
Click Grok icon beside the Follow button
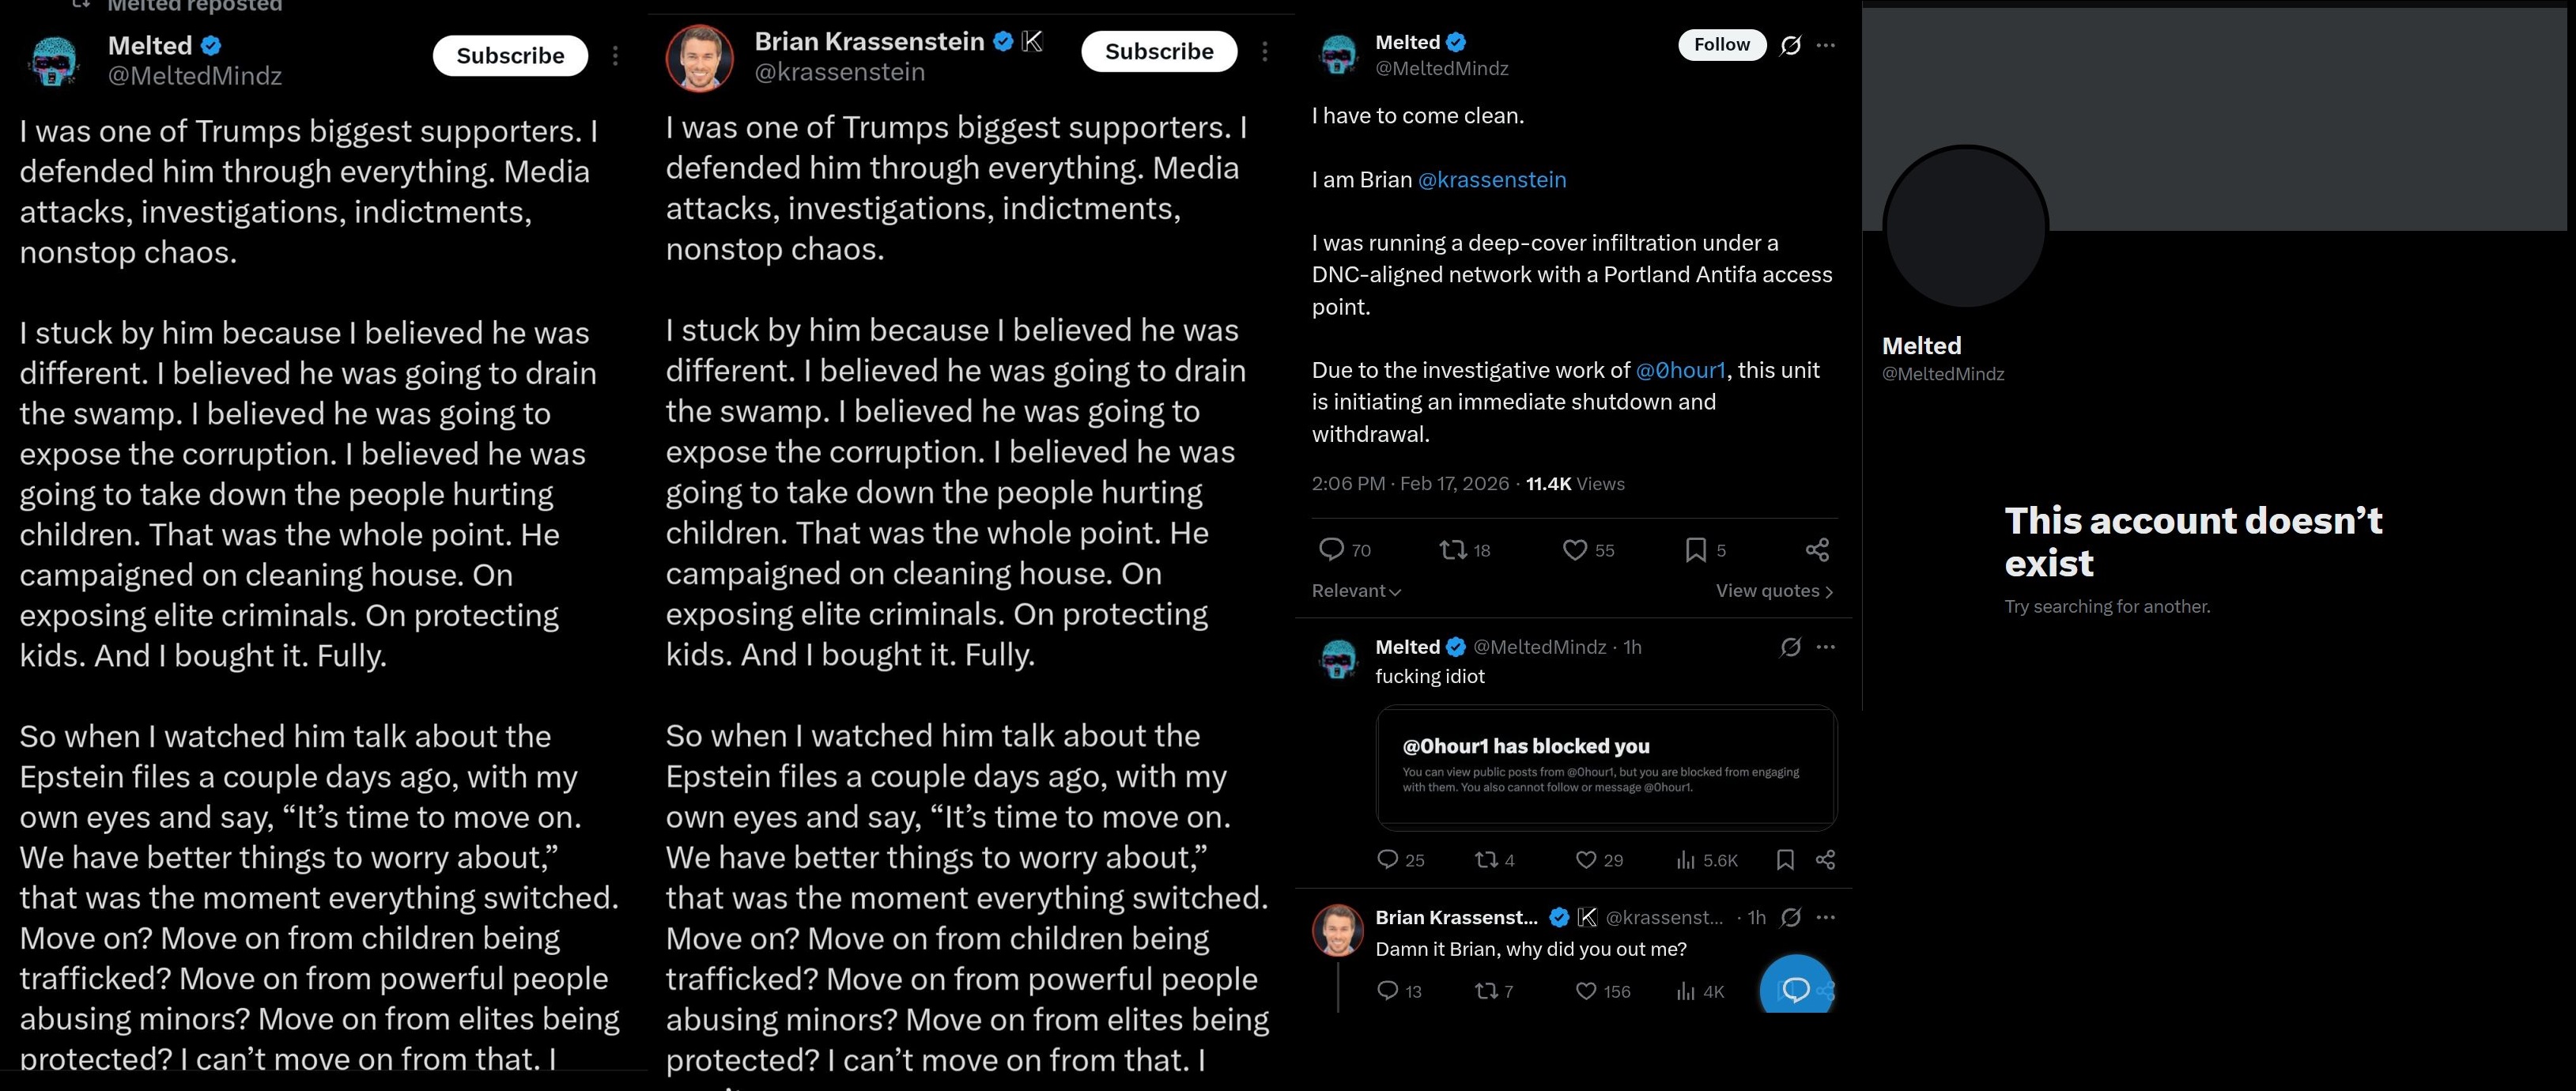point(1790,45)
